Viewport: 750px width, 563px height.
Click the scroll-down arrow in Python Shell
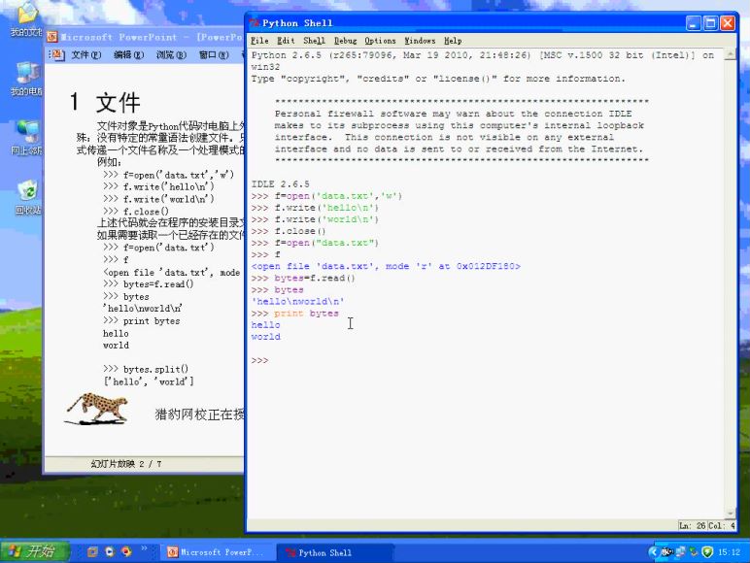(730, 513)
